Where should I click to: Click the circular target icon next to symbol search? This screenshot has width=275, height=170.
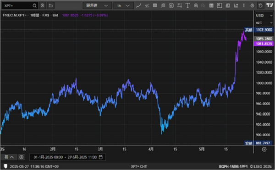coord(42,6)
